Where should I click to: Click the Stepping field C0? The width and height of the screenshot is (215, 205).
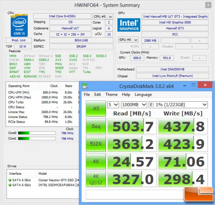tap(70, 22)
